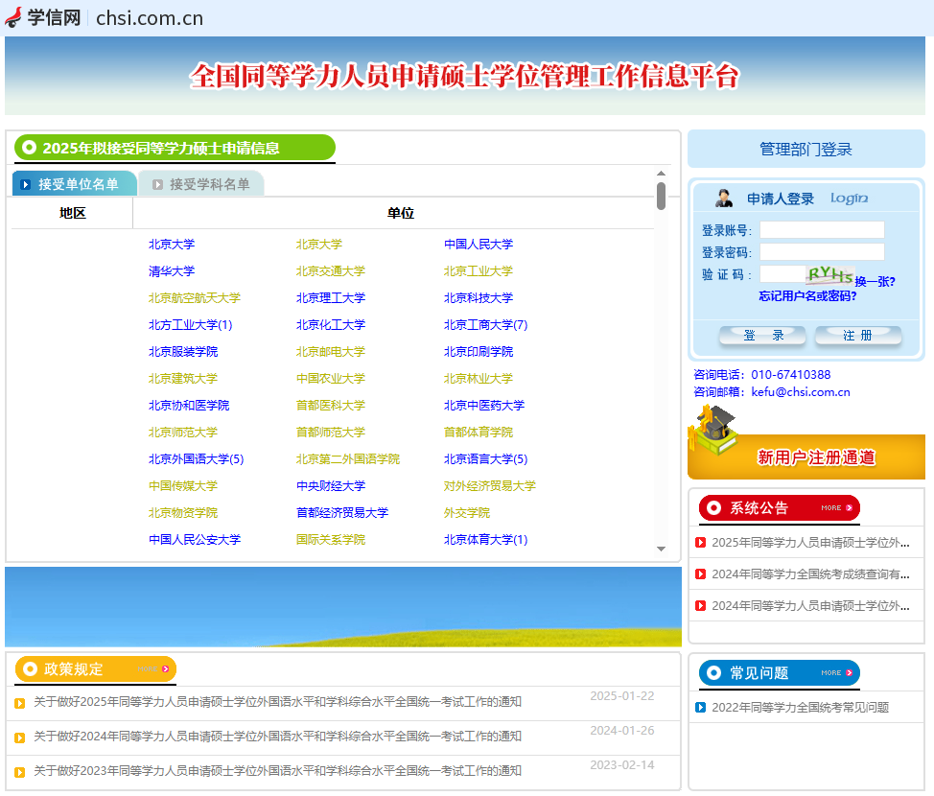Click scroll up arrow of unit list
This screenshot has width=934, height=796.
[662, 174]
